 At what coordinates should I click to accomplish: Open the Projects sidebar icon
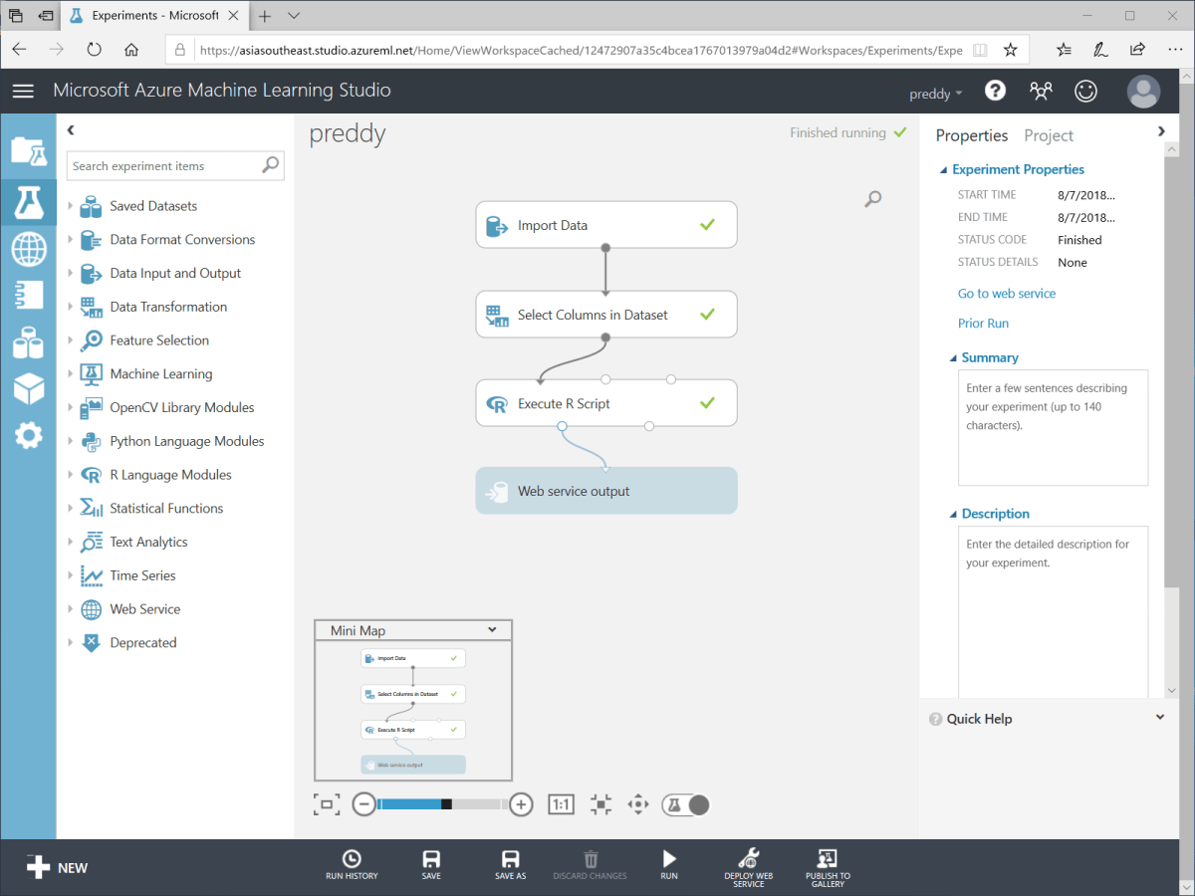click(28, 150)
